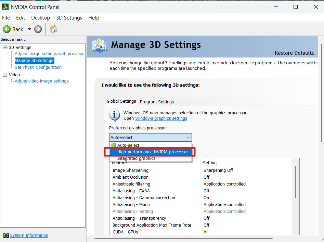Collapse the 3D Settings tree node

click(x=5, y=47)
